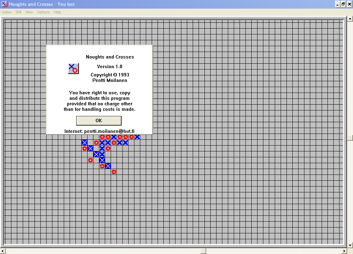Screen dimensions: 353x254
Task: Open the Options menu
Action: (x=43, y=12)
